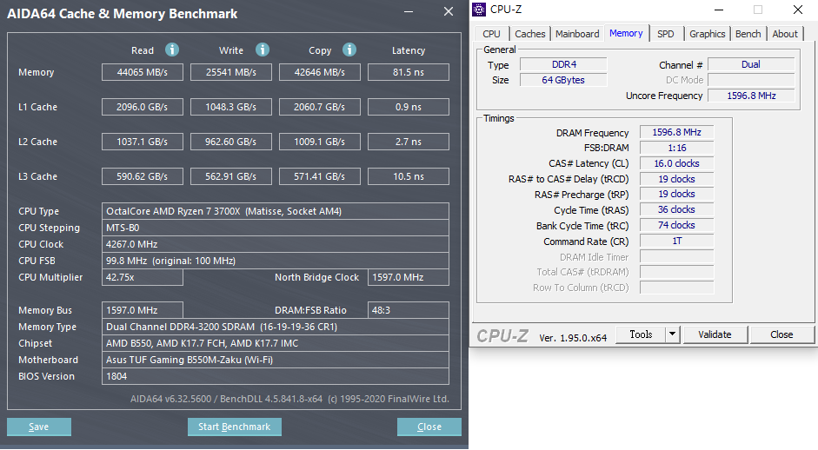
Task: Click the CAS# Latency field 16.0 clocks
Action: [676, 163]
